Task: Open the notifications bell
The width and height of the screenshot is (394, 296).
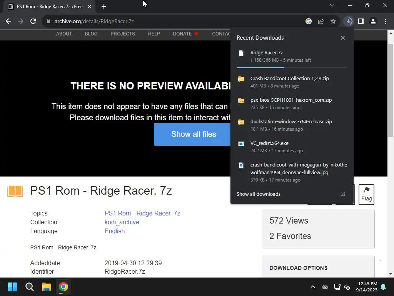Action: point(384,287)
